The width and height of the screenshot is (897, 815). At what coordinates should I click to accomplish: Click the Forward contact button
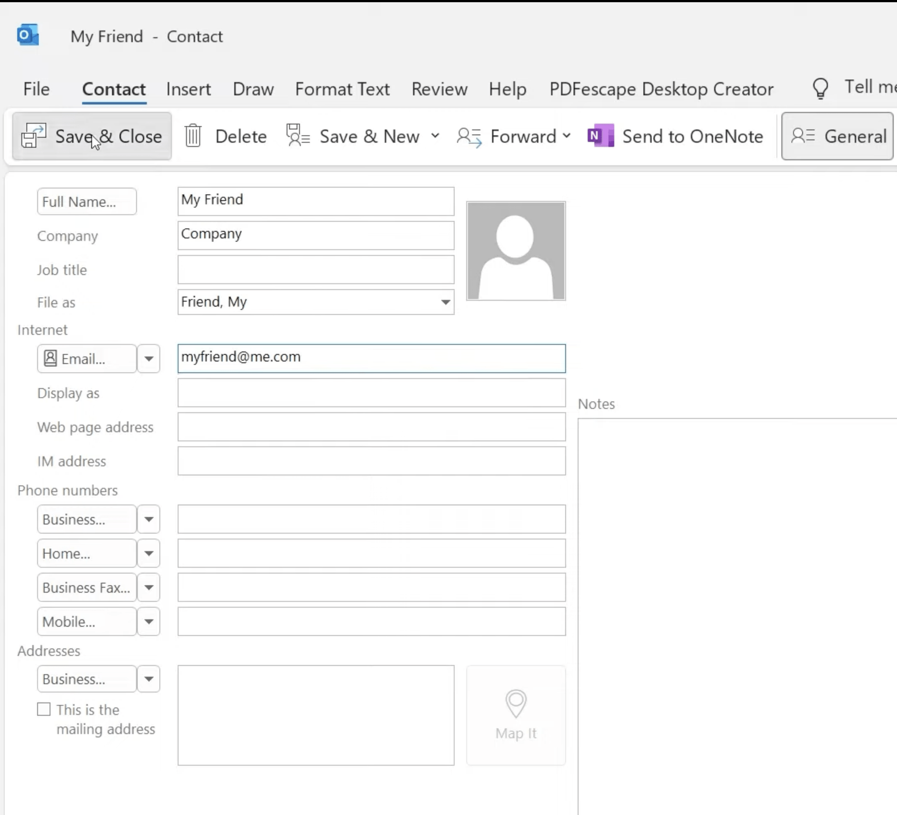(x=507, y=136)
